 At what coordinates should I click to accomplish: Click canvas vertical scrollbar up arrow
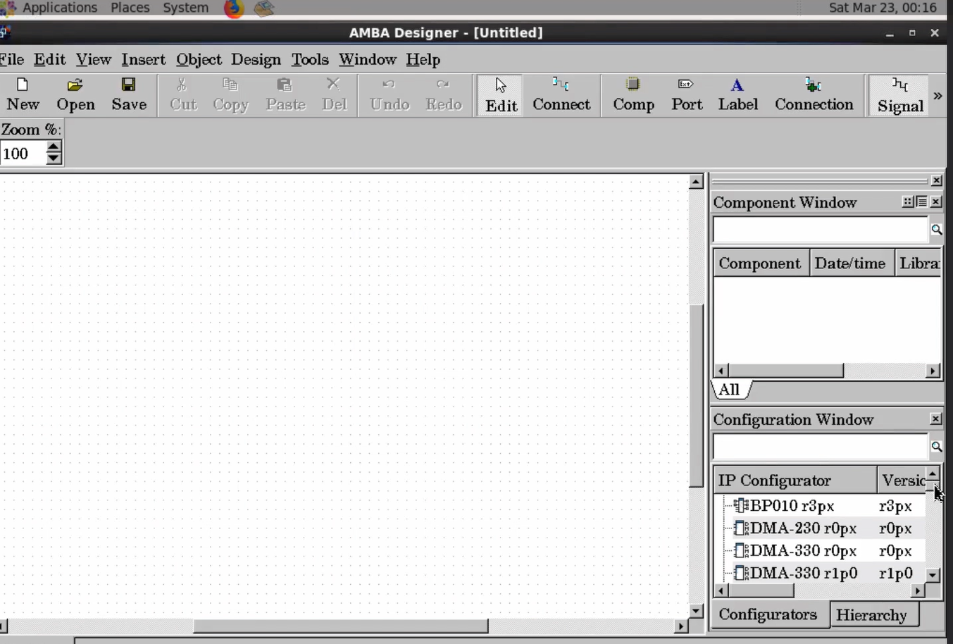(696, 182)
